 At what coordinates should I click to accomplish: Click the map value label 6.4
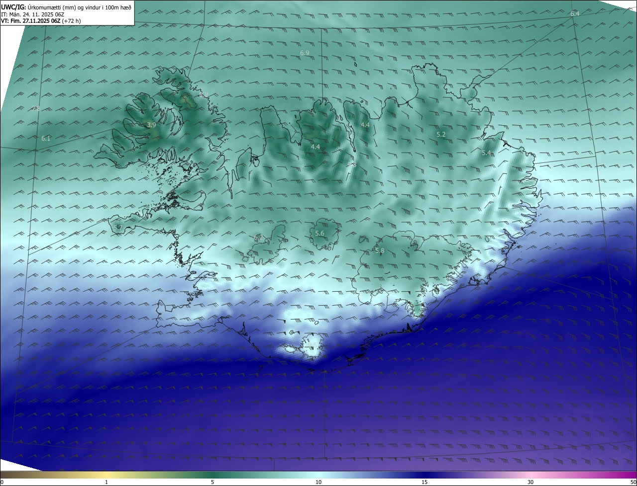575,14
